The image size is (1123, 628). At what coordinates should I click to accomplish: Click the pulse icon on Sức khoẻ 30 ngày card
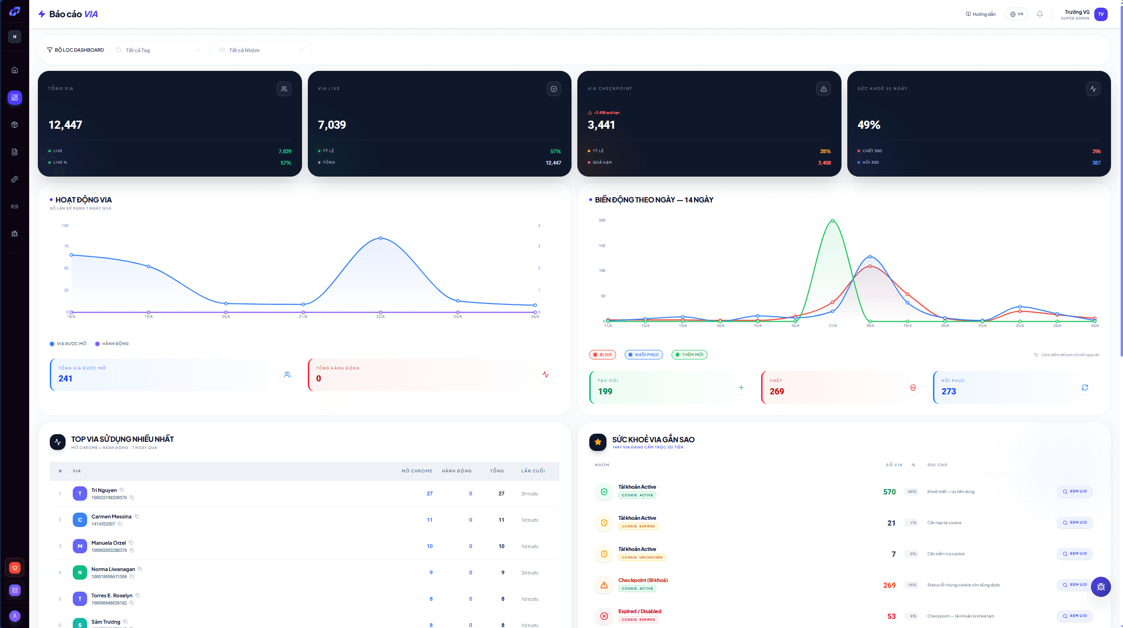point(1093,89)
